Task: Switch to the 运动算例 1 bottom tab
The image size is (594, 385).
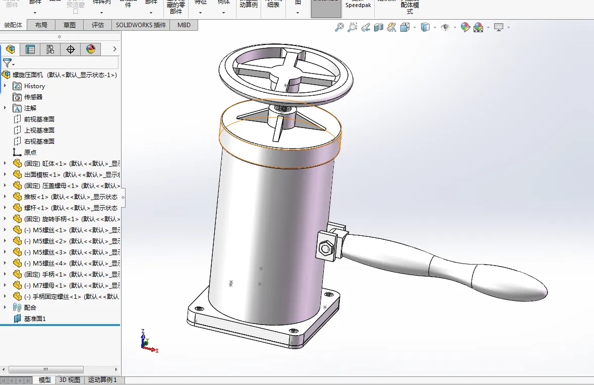Action: coord(102,380)
